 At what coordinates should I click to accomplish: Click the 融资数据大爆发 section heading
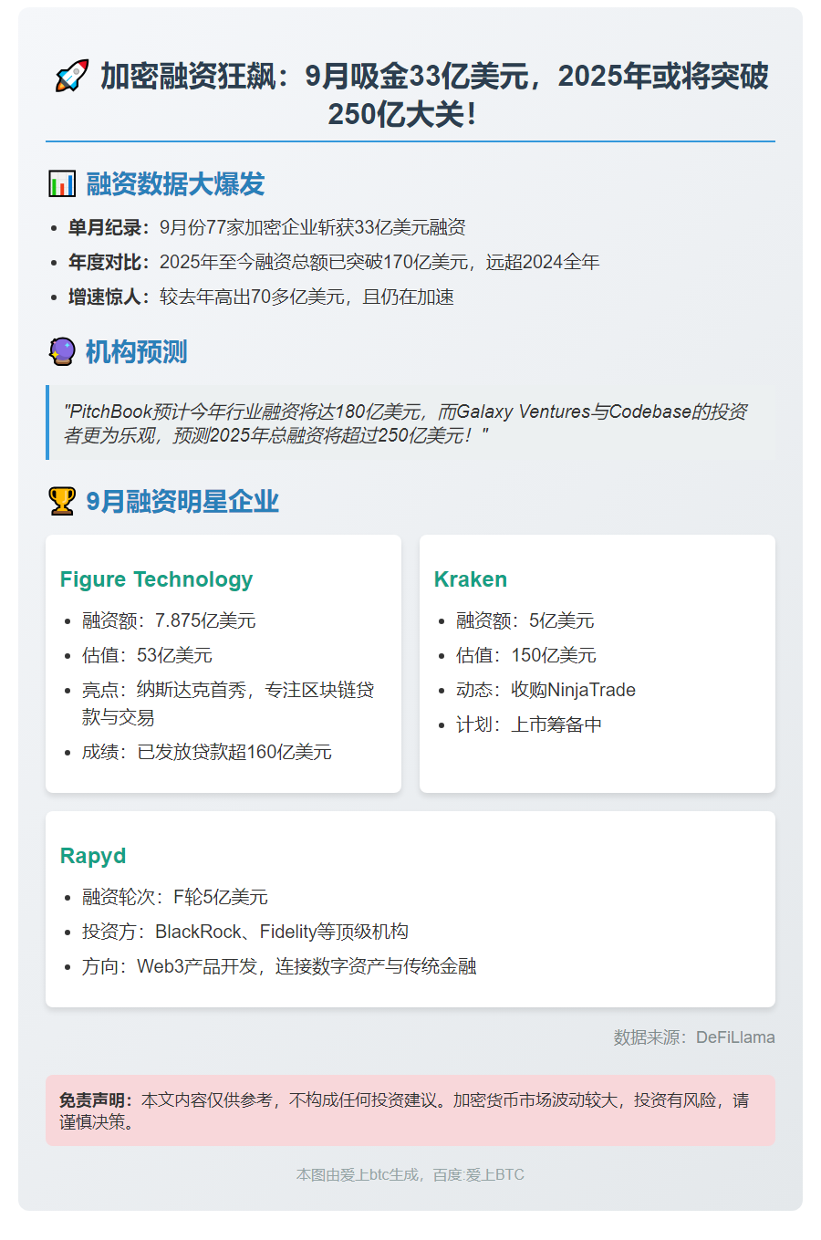coord(173,184)
